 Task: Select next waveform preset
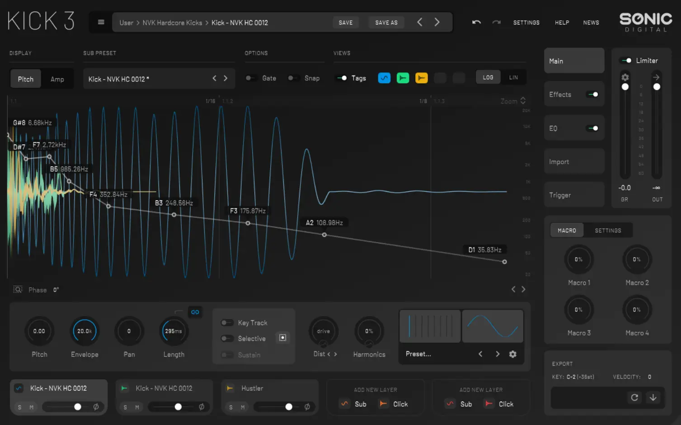[498, 354]
